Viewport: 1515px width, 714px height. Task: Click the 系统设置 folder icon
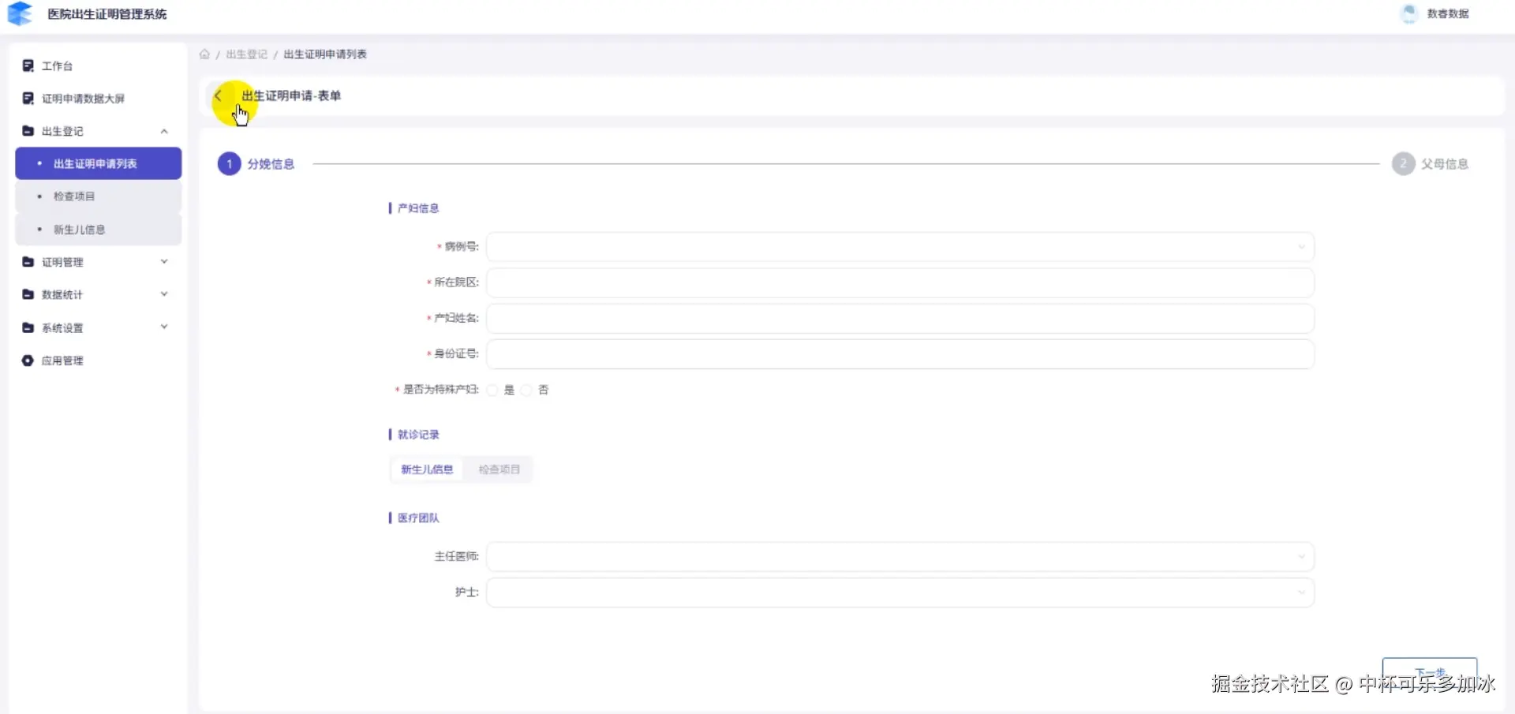[28, 327]
